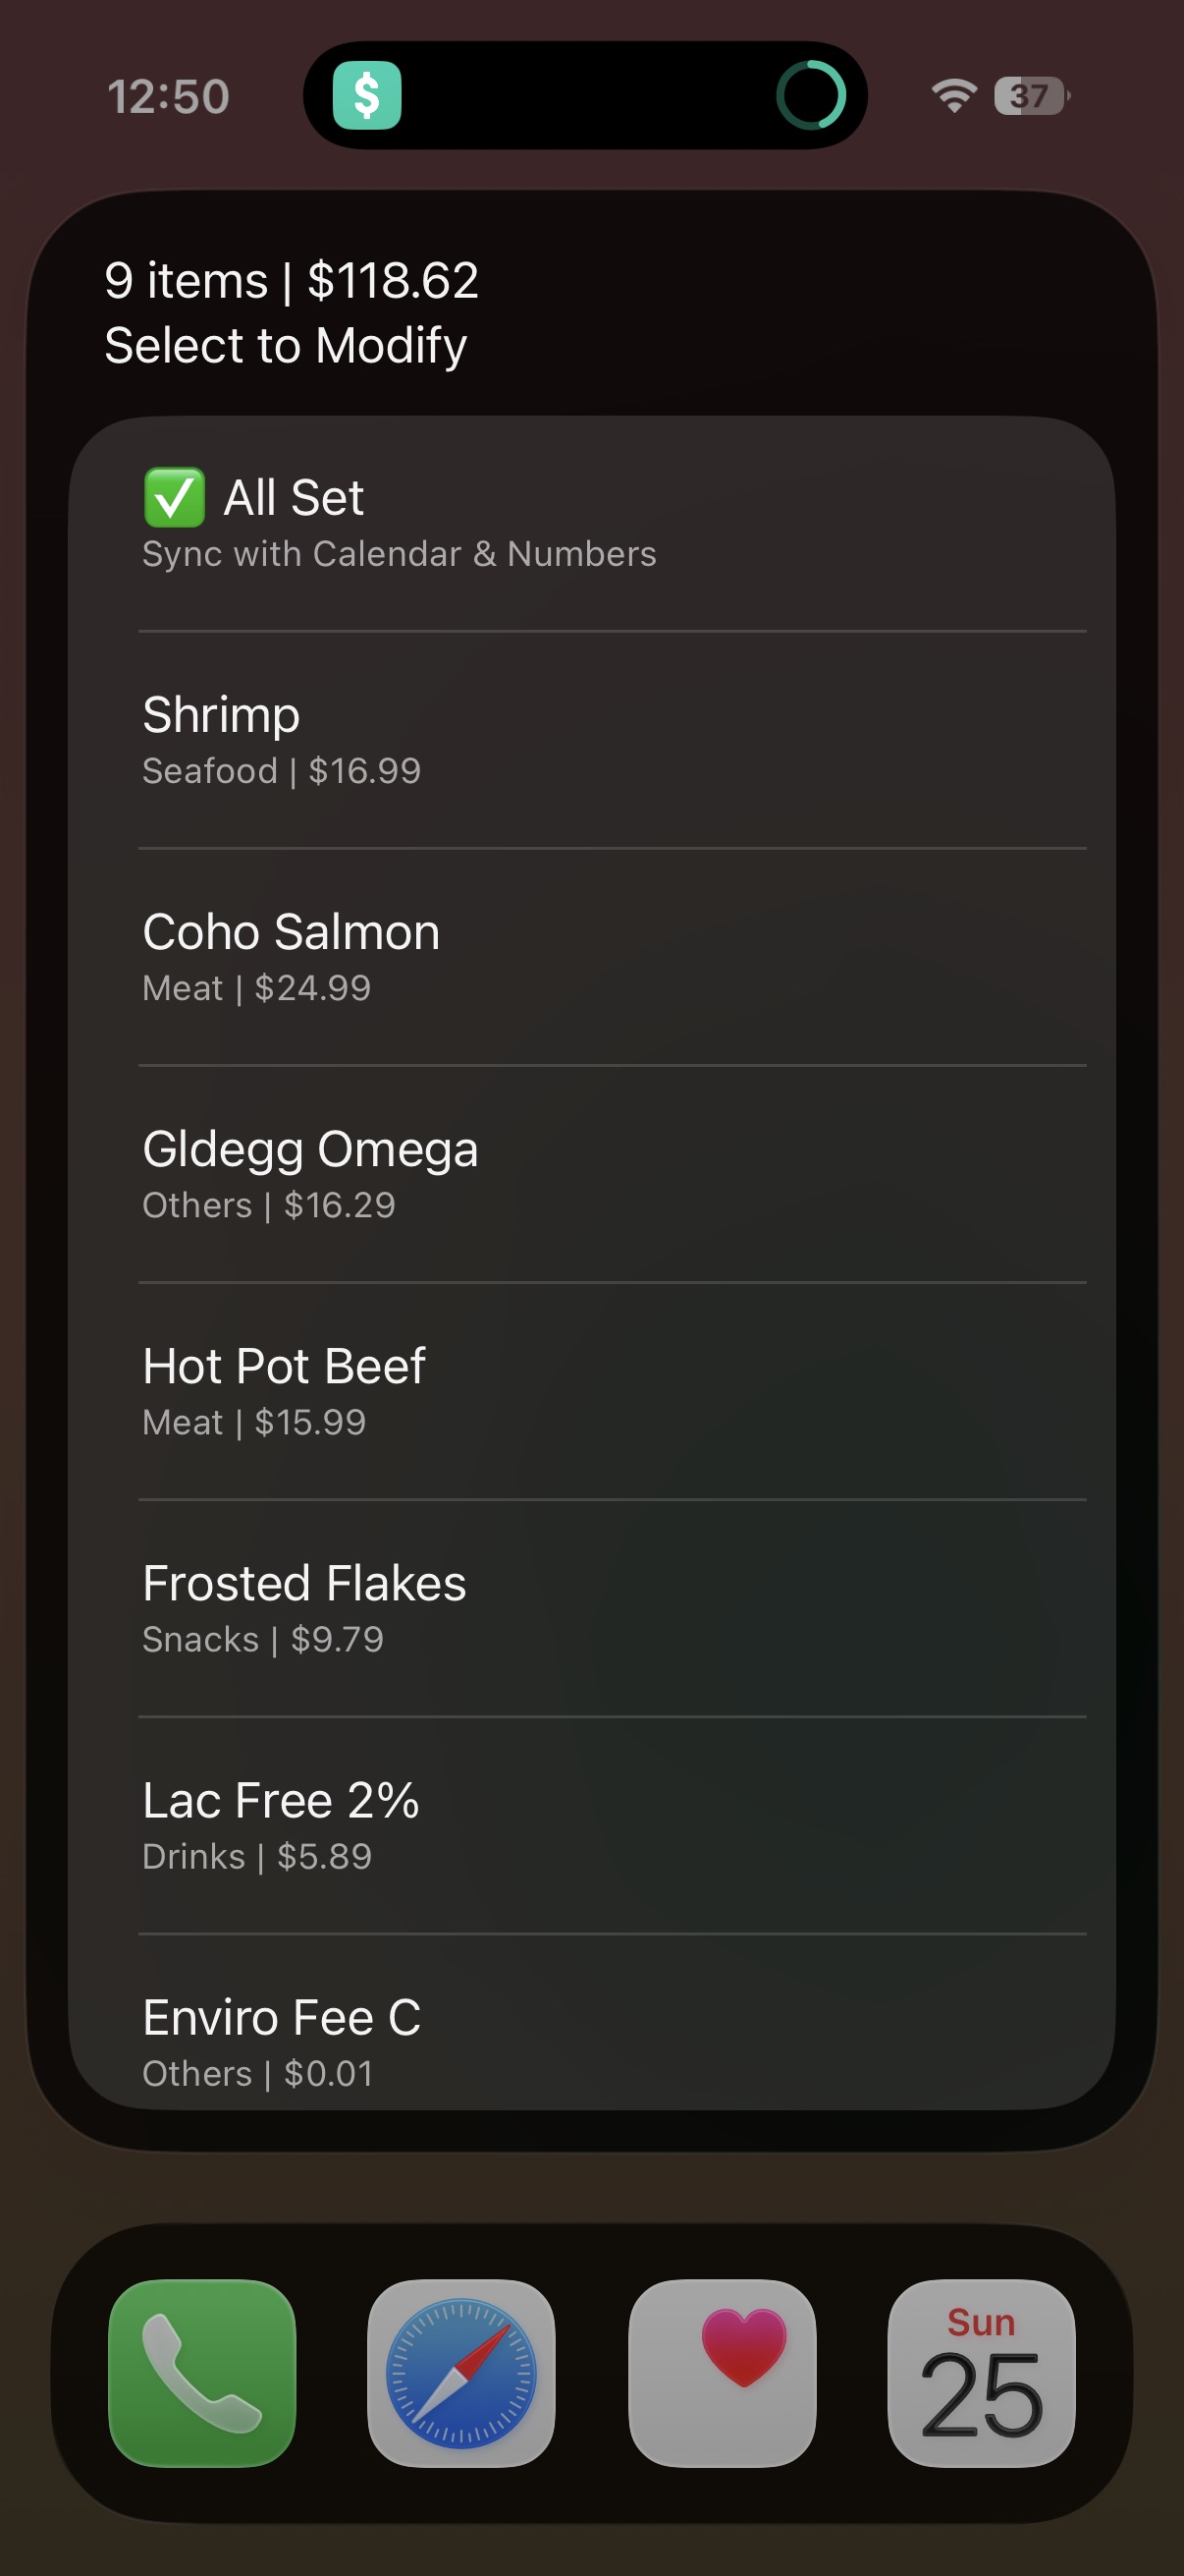Open the Phone app in dock
This screenshot has height=2576, width=1184.
coord(202,2372)
